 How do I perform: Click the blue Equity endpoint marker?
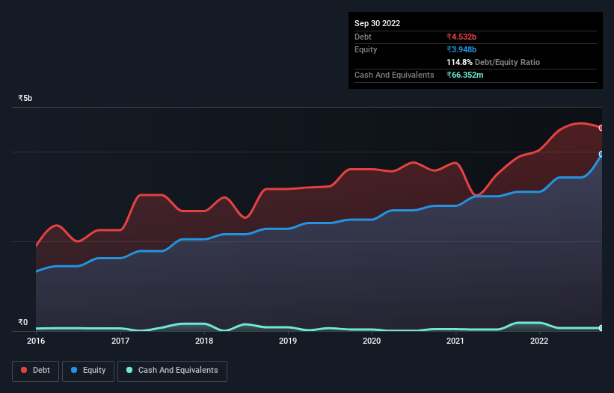click(601, 154)
